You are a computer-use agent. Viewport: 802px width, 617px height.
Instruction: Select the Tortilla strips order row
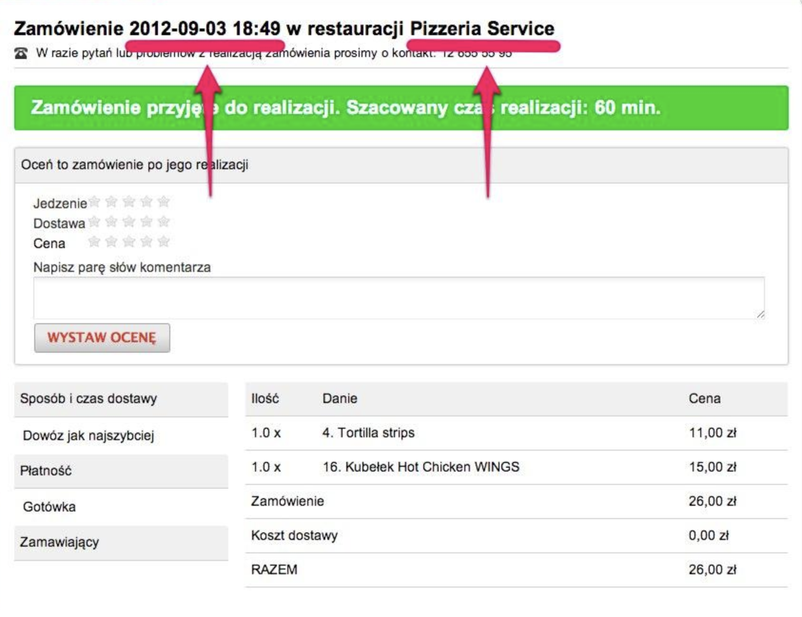tap(517, 433)
